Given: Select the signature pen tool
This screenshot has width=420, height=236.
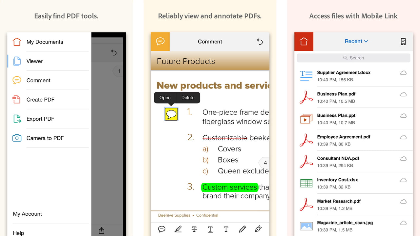Looking at the screenshot, I should [x=258, y=229].
